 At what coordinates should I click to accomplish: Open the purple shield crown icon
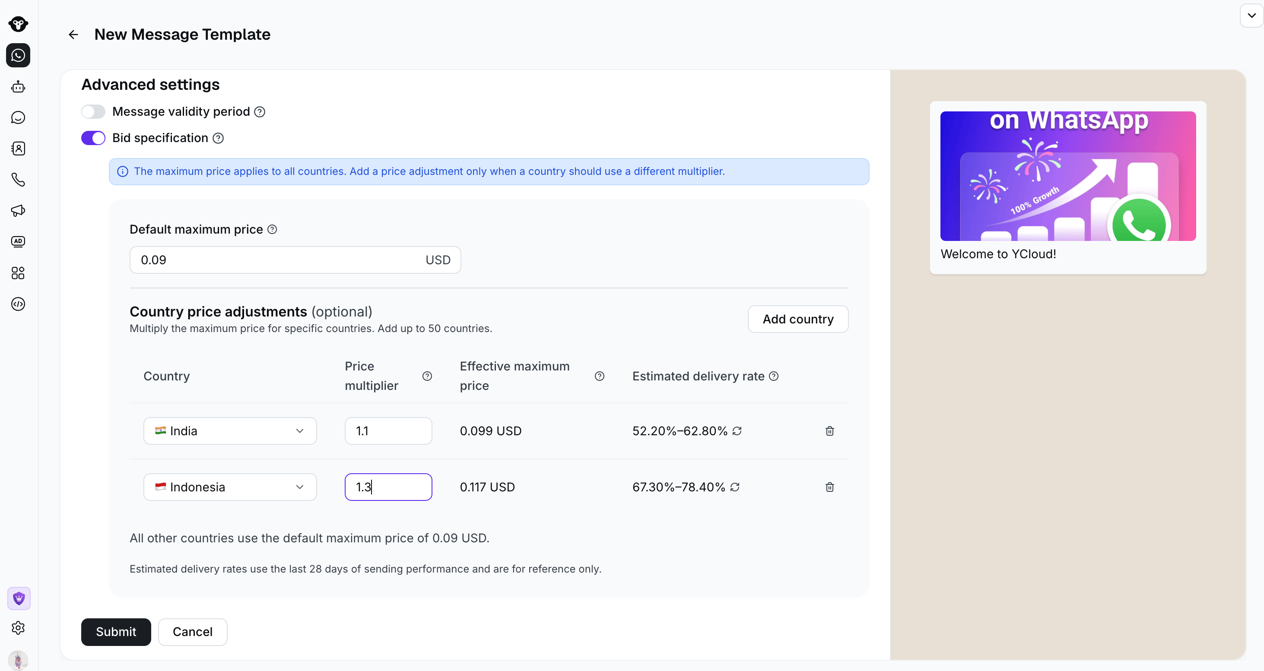19,598
